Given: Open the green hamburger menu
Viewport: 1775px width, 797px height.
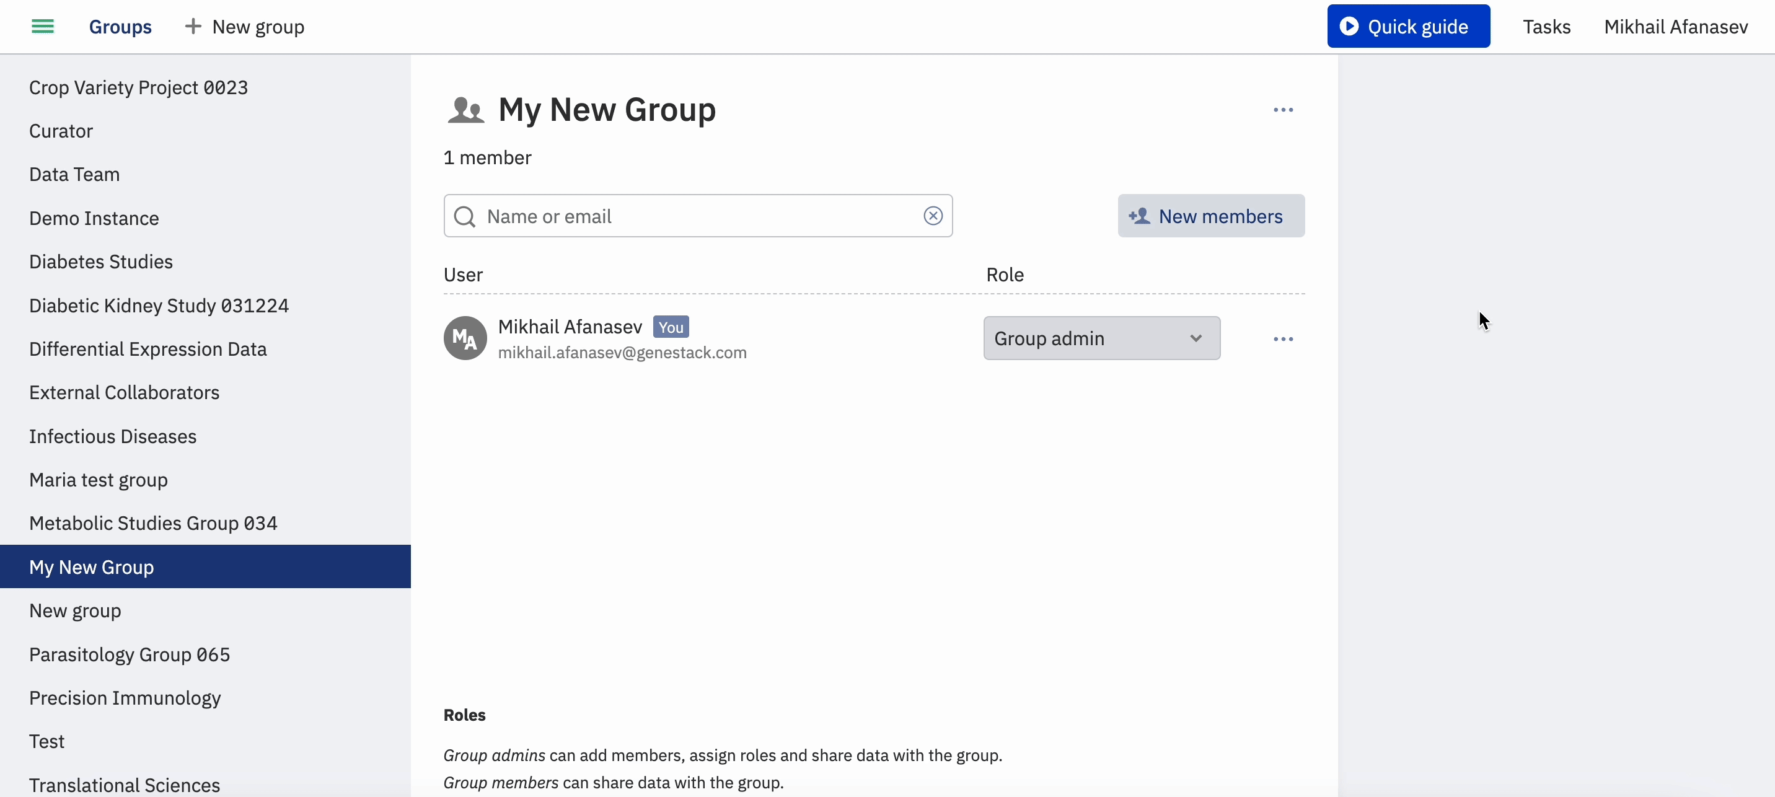Looking at the screenshot, I should 43,27.
